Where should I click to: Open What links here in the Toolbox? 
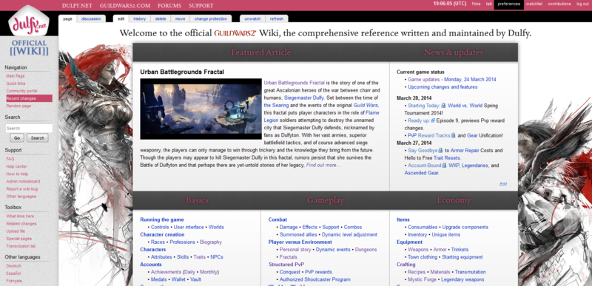pyautogui.click(x=20, y=217)
